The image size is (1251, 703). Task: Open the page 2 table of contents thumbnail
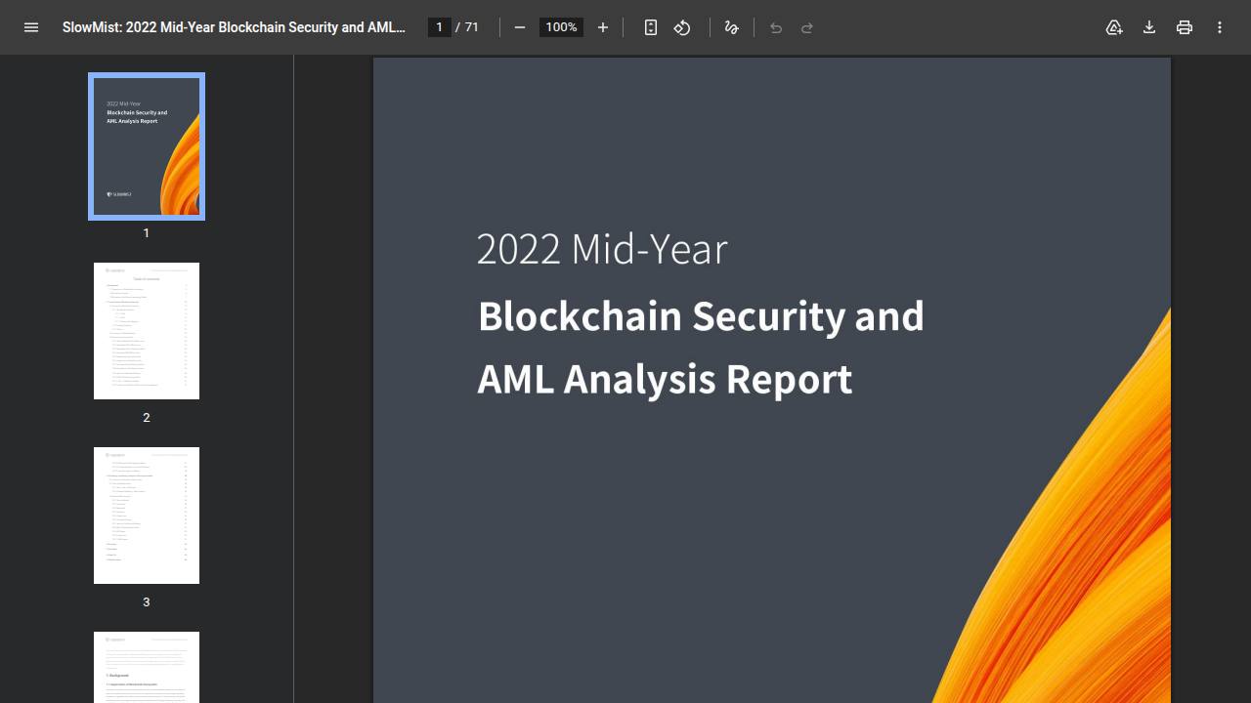tap(147, 331)
